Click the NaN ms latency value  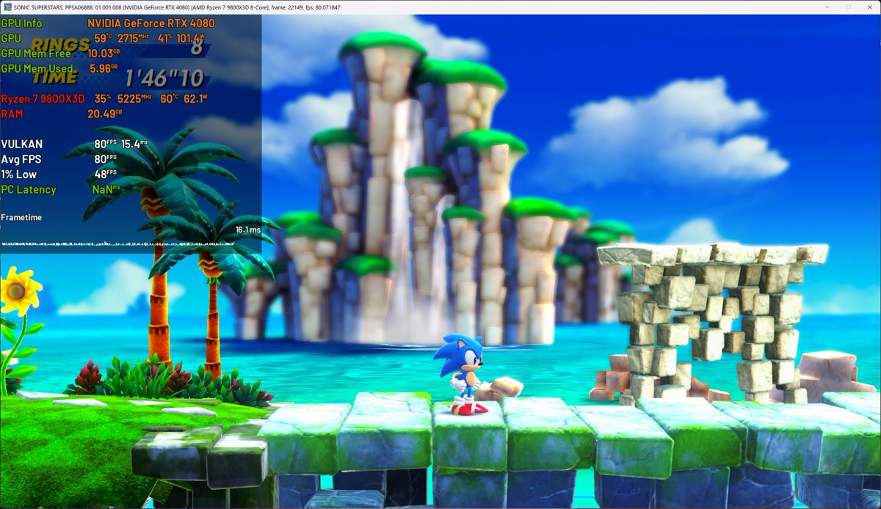click(x=106, y=189)
